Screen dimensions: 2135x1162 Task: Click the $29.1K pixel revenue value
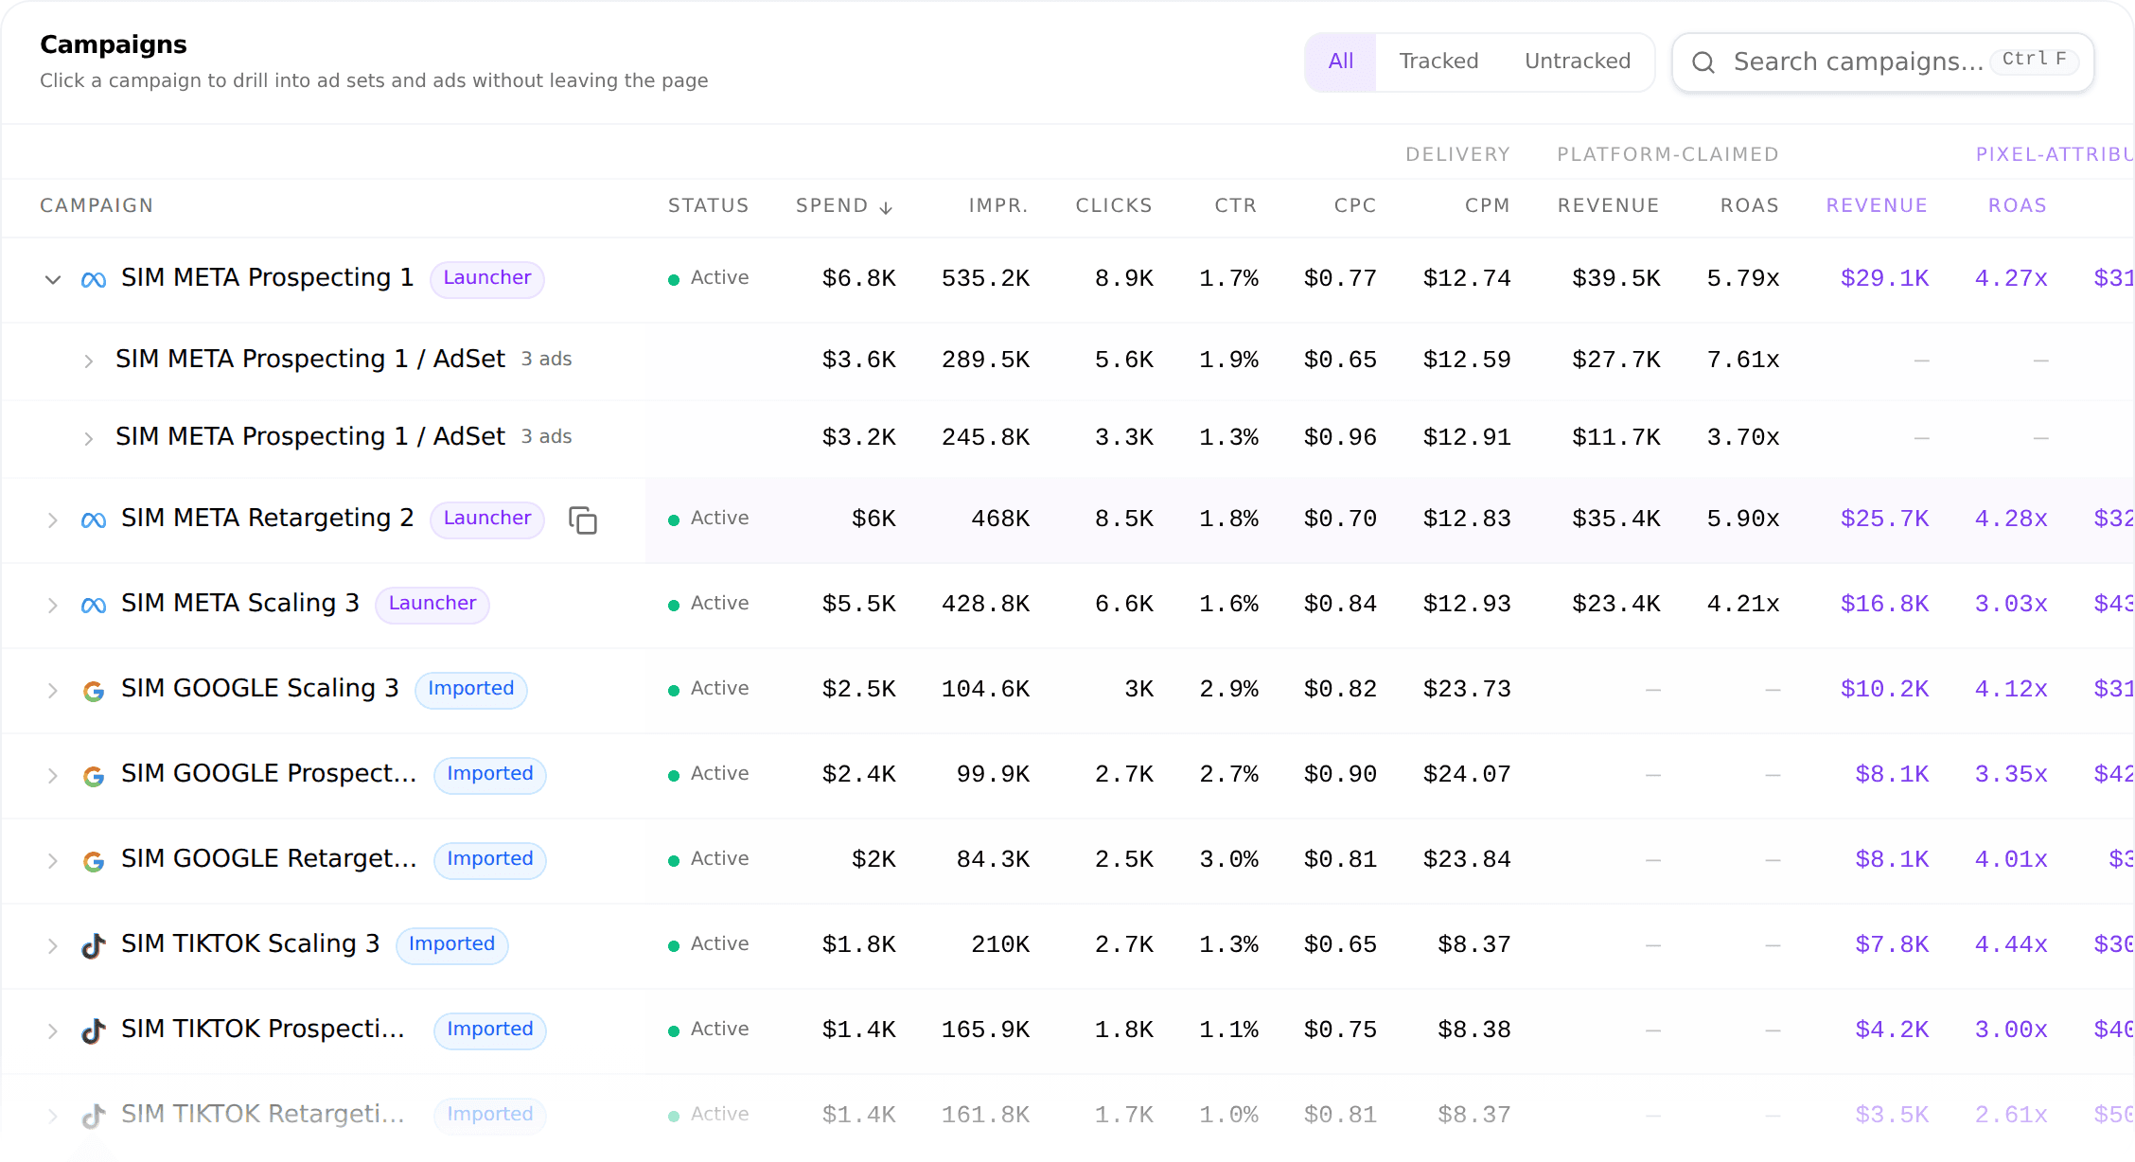[x=1884, y=279]
